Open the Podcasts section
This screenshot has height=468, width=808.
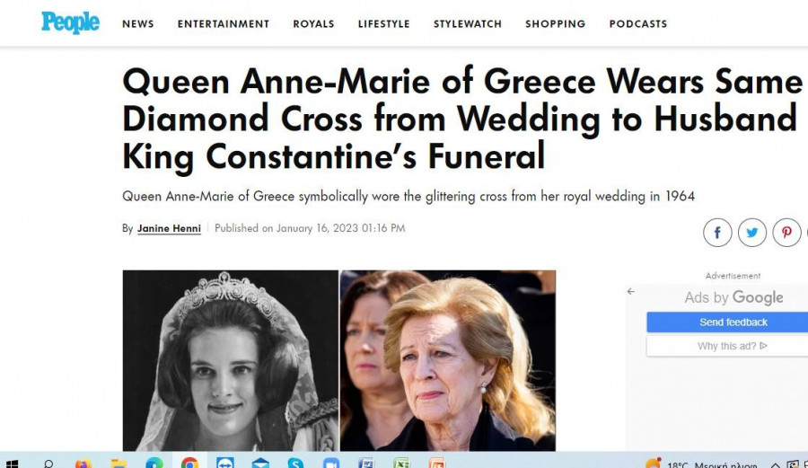[638, 24]
